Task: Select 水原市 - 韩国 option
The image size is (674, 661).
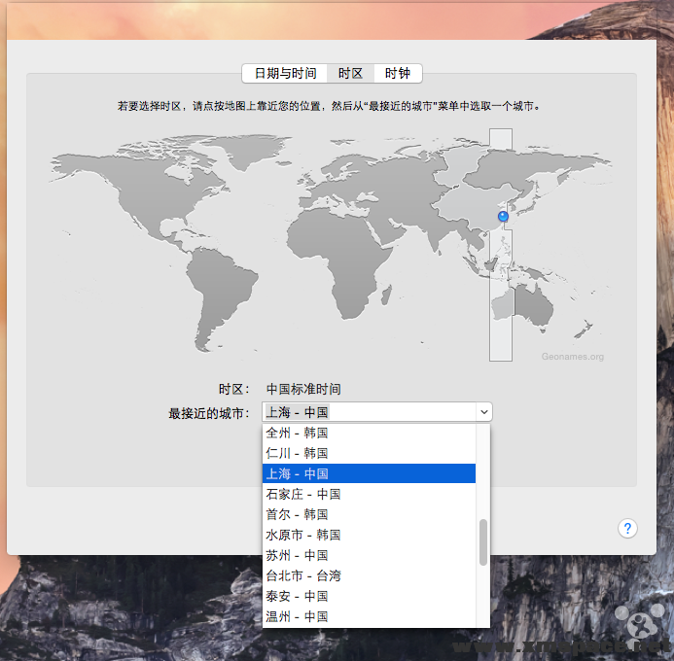Action: point(369,535)
